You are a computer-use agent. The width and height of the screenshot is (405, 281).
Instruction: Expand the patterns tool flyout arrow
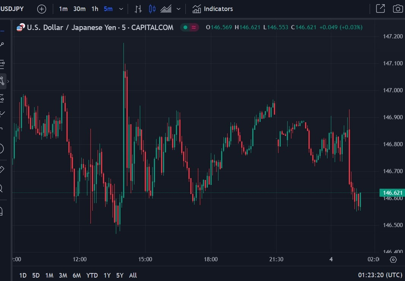pyautogui.click(x=8, y=81)
